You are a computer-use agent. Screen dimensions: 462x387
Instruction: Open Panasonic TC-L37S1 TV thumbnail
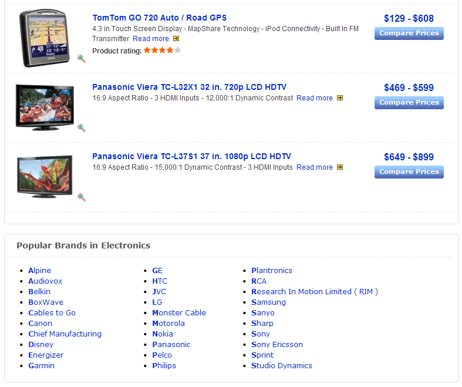tap(45, 176)
